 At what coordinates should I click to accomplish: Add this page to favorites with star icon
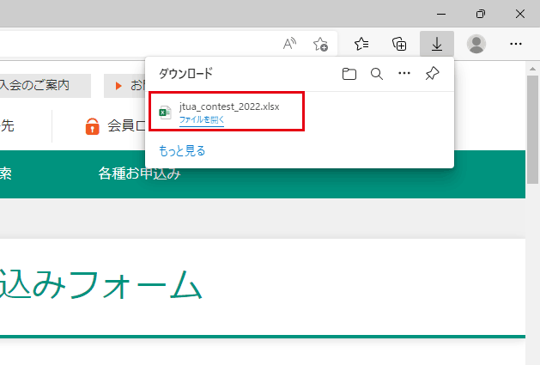[320, 44]
